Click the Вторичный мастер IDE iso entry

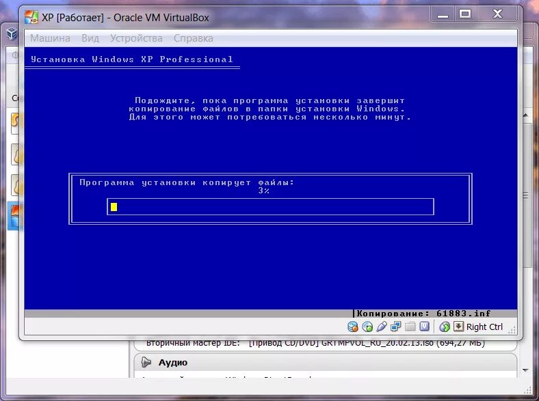click(x=315, y=343)
